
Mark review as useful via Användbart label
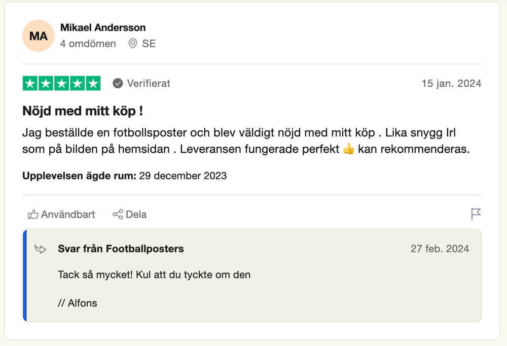click(x=68, y=215)
